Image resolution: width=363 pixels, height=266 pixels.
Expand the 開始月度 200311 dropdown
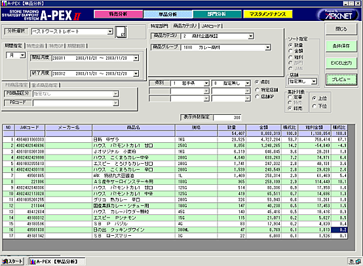click(136, 58)
